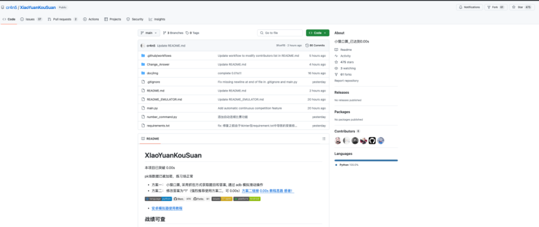Click 'Update README_EMULATOR.md' commit message
The image size is (539, 227).
click(241, 99)
